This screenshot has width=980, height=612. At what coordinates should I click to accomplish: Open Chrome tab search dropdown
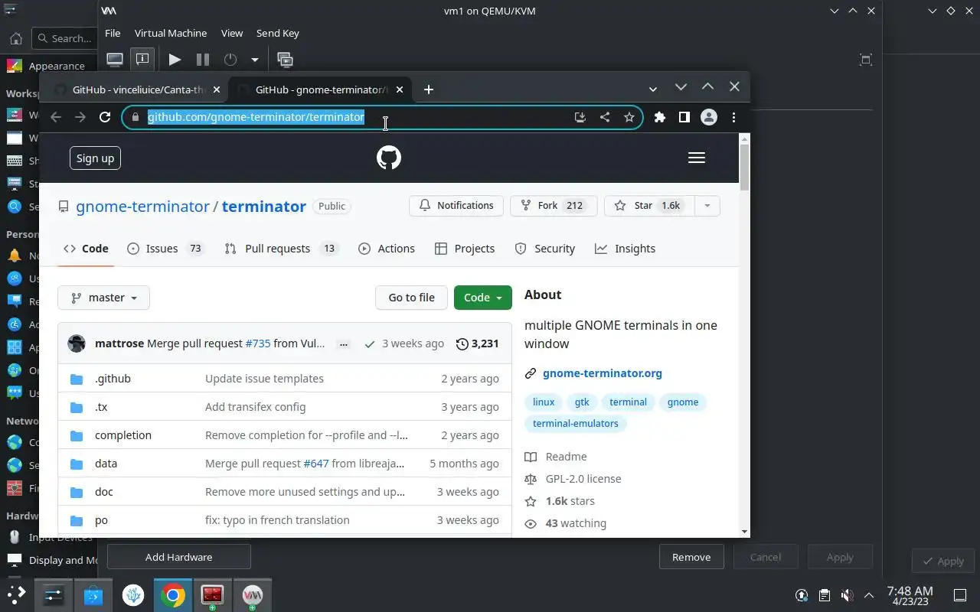(653, 90)
